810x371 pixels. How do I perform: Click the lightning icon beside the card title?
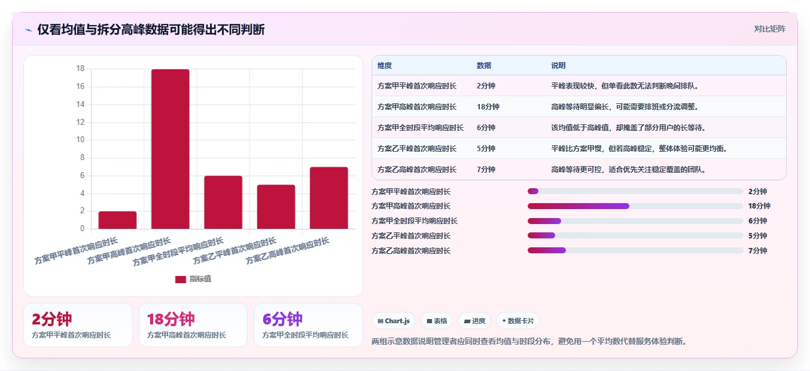pyautogui.click(x=28, y=30)
